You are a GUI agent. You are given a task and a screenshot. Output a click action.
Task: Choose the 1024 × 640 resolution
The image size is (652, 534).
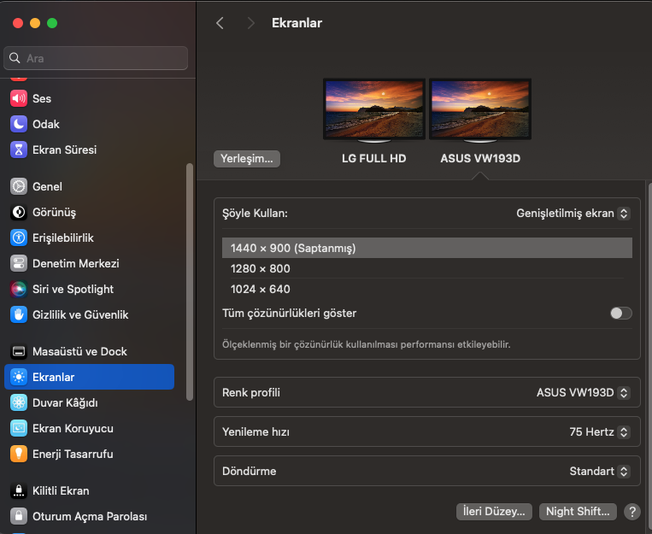261,289
